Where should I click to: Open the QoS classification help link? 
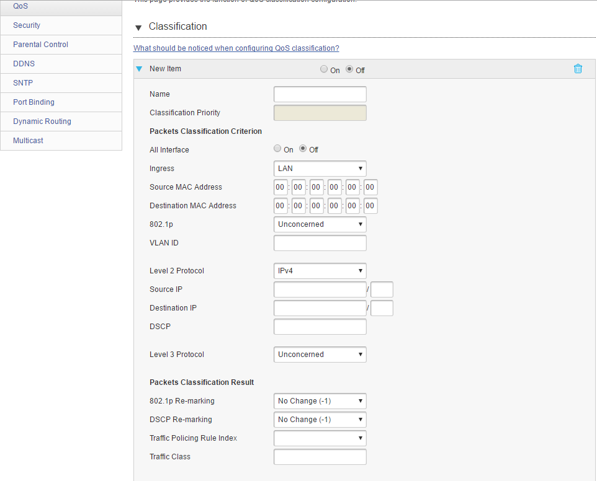click(x=236, y=48)
